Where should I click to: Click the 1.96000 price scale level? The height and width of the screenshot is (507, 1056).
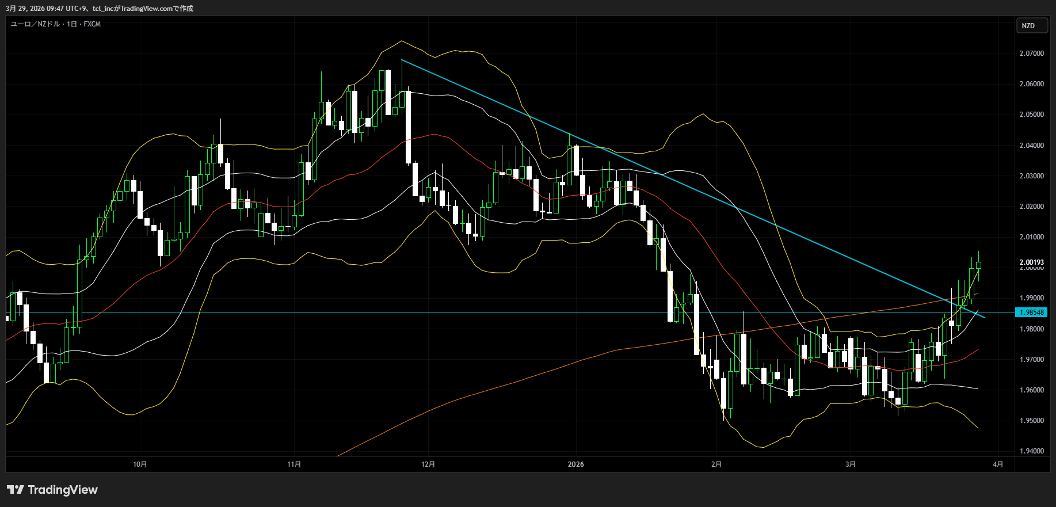(x=1031, y=390)
